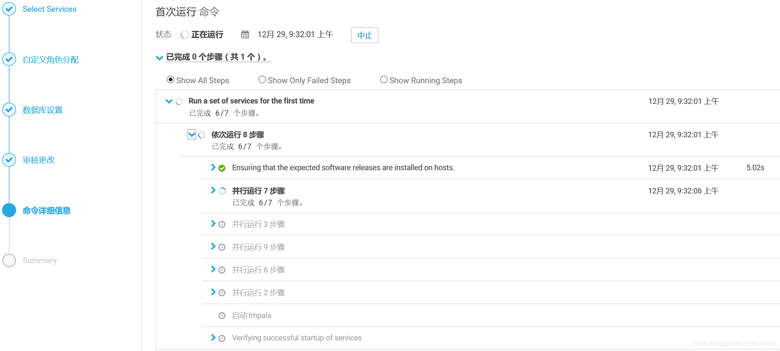Click the Summary step empty circle
The image size is (780, 351).
(9, 260)
